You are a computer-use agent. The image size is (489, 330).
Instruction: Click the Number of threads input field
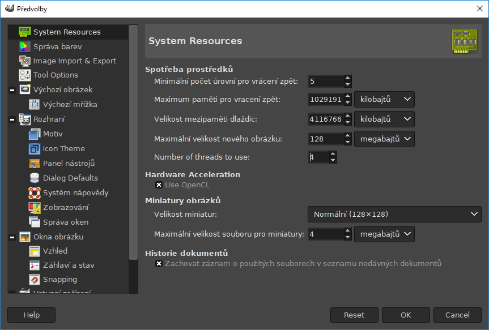(x=318, y=157)
